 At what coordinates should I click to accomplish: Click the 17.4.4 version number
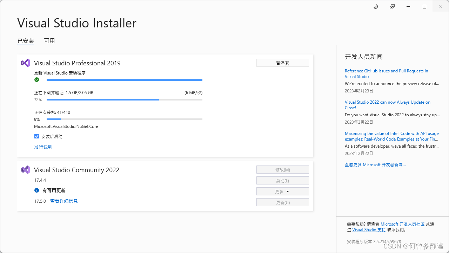point(40,180)
